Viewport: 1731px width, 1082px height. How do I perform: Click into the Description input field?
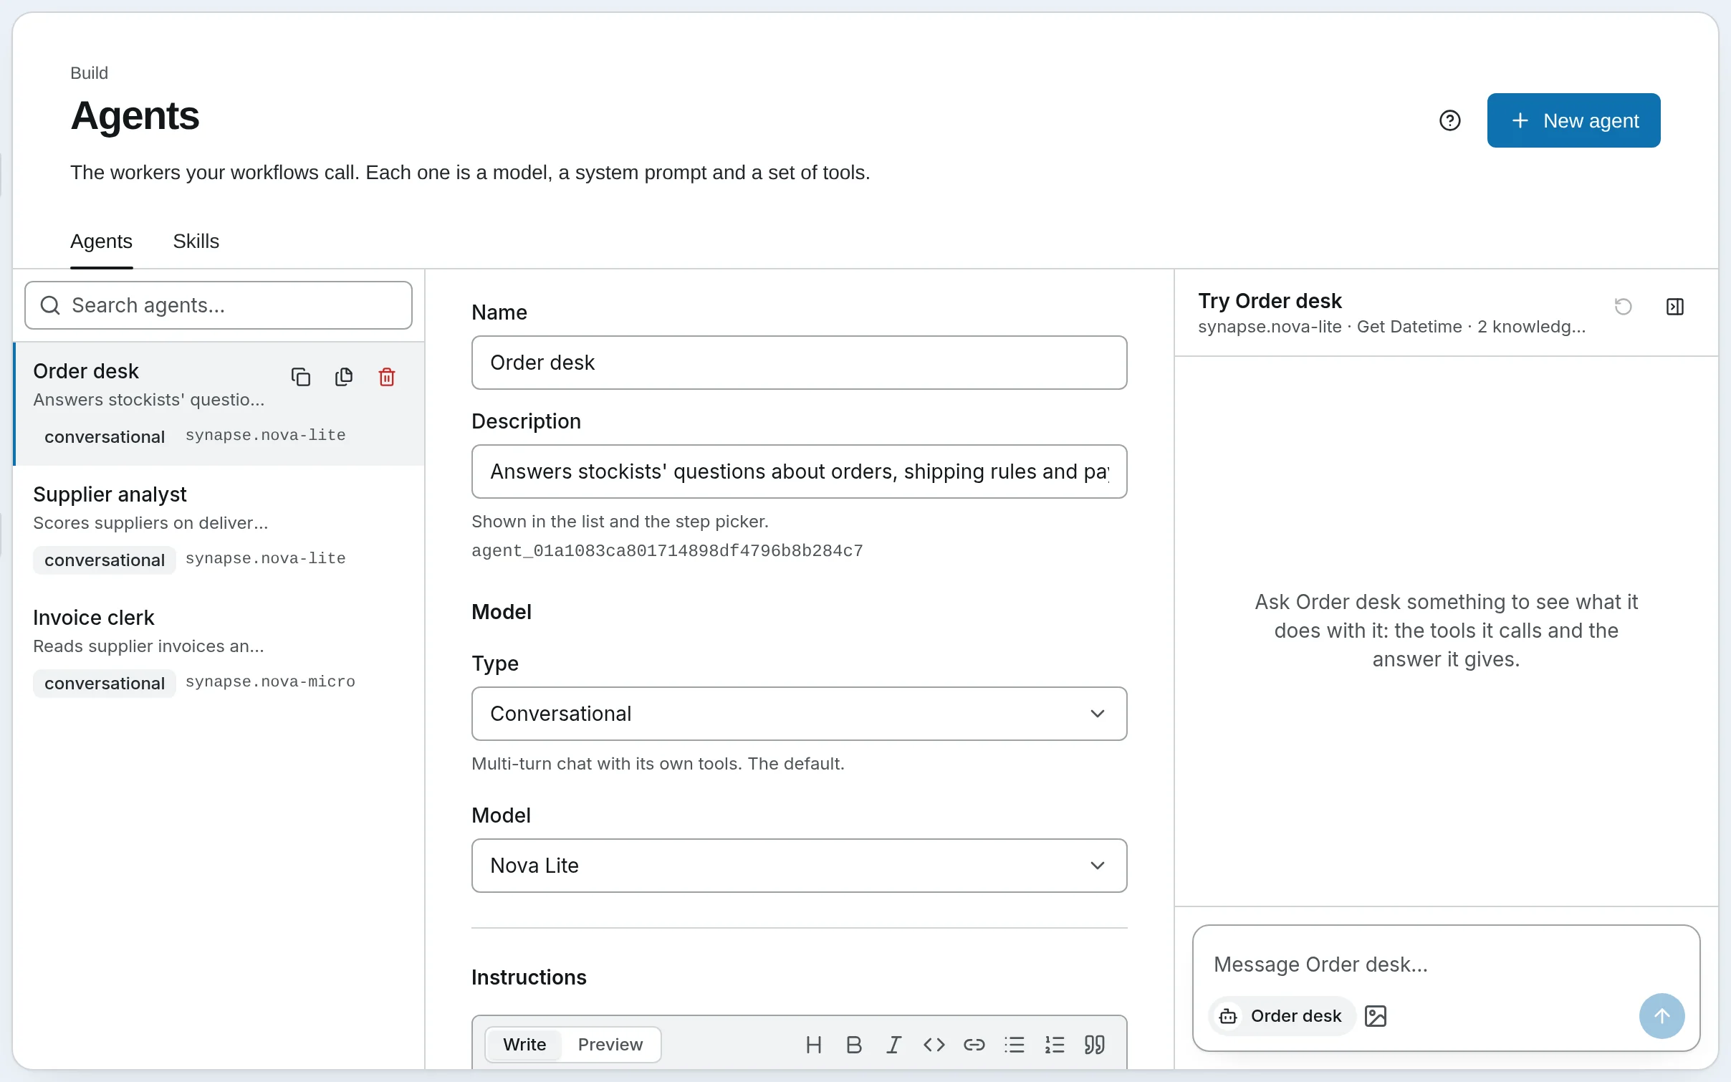(799, 471)
